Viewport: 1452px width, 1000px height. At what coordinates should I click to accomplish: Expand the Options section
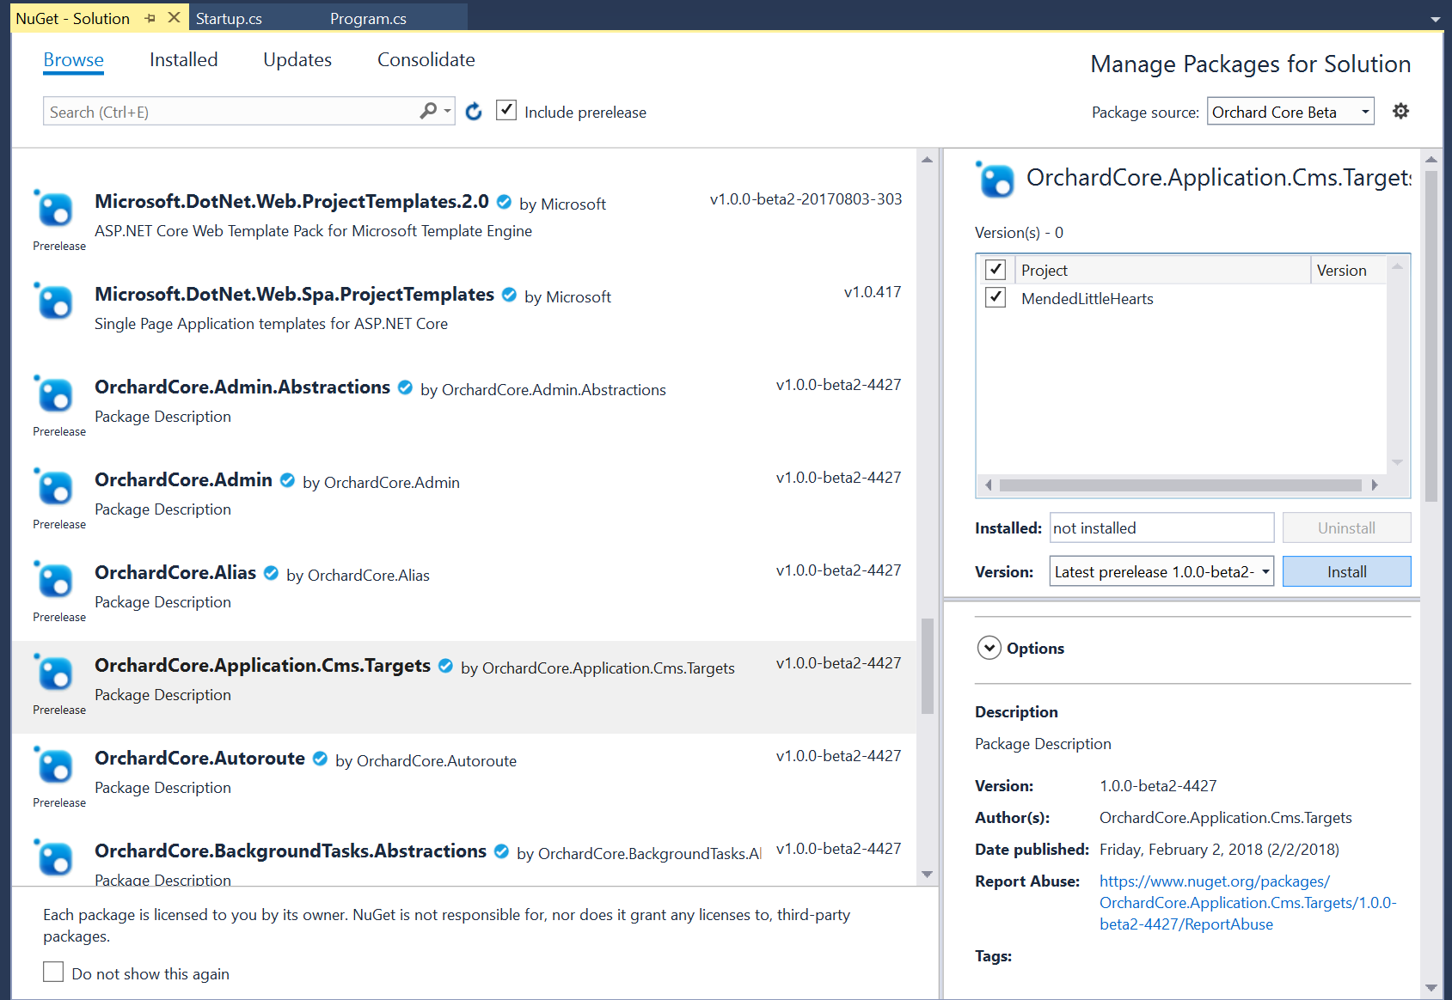989,648
